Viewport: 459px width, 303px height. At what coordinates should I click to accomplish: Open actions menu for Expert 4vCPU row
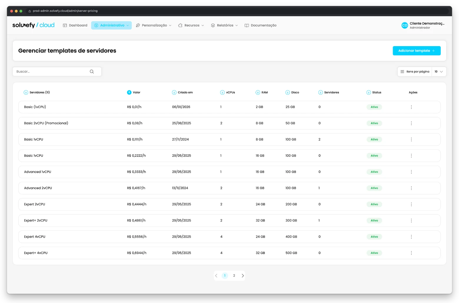[x=411, y=237]
